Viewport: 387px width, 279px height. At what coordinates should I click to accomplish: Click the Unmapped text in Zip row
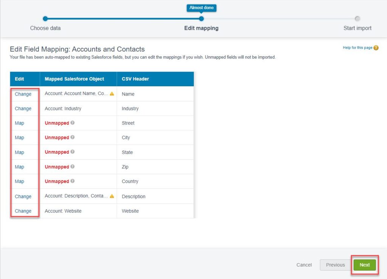57,167
